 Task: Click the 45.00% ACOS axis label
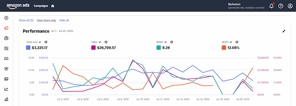coord(277,58)
